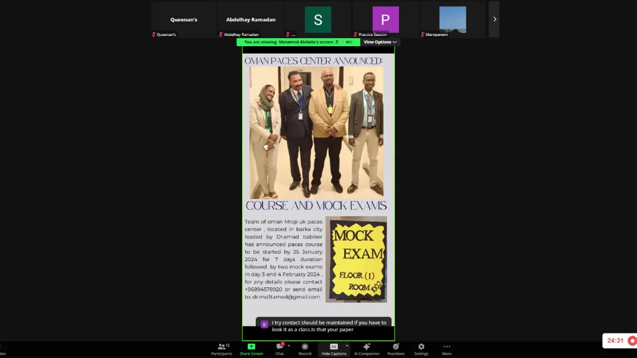Click muted mic icon beside Practice Session label
The image size is (637, 358).
[x=356, y=34]
